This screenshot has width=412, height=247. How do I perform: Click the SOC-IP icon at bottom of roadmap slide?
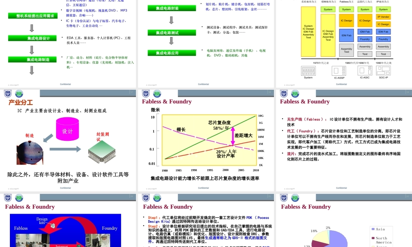coord(383,70)
